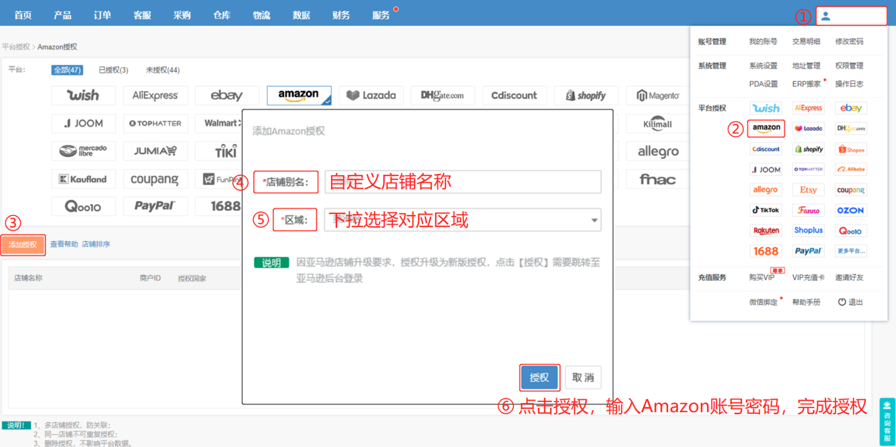
Task: Open 购买VIP in account menu
Action: pyautogui.click(x=762, y=278)
